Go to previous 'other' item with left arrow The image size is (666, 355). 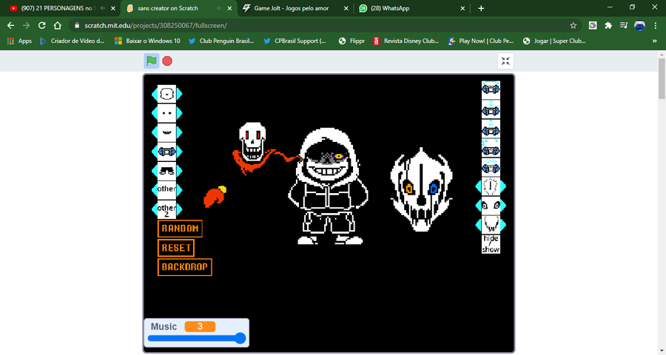tap(155, 189)
